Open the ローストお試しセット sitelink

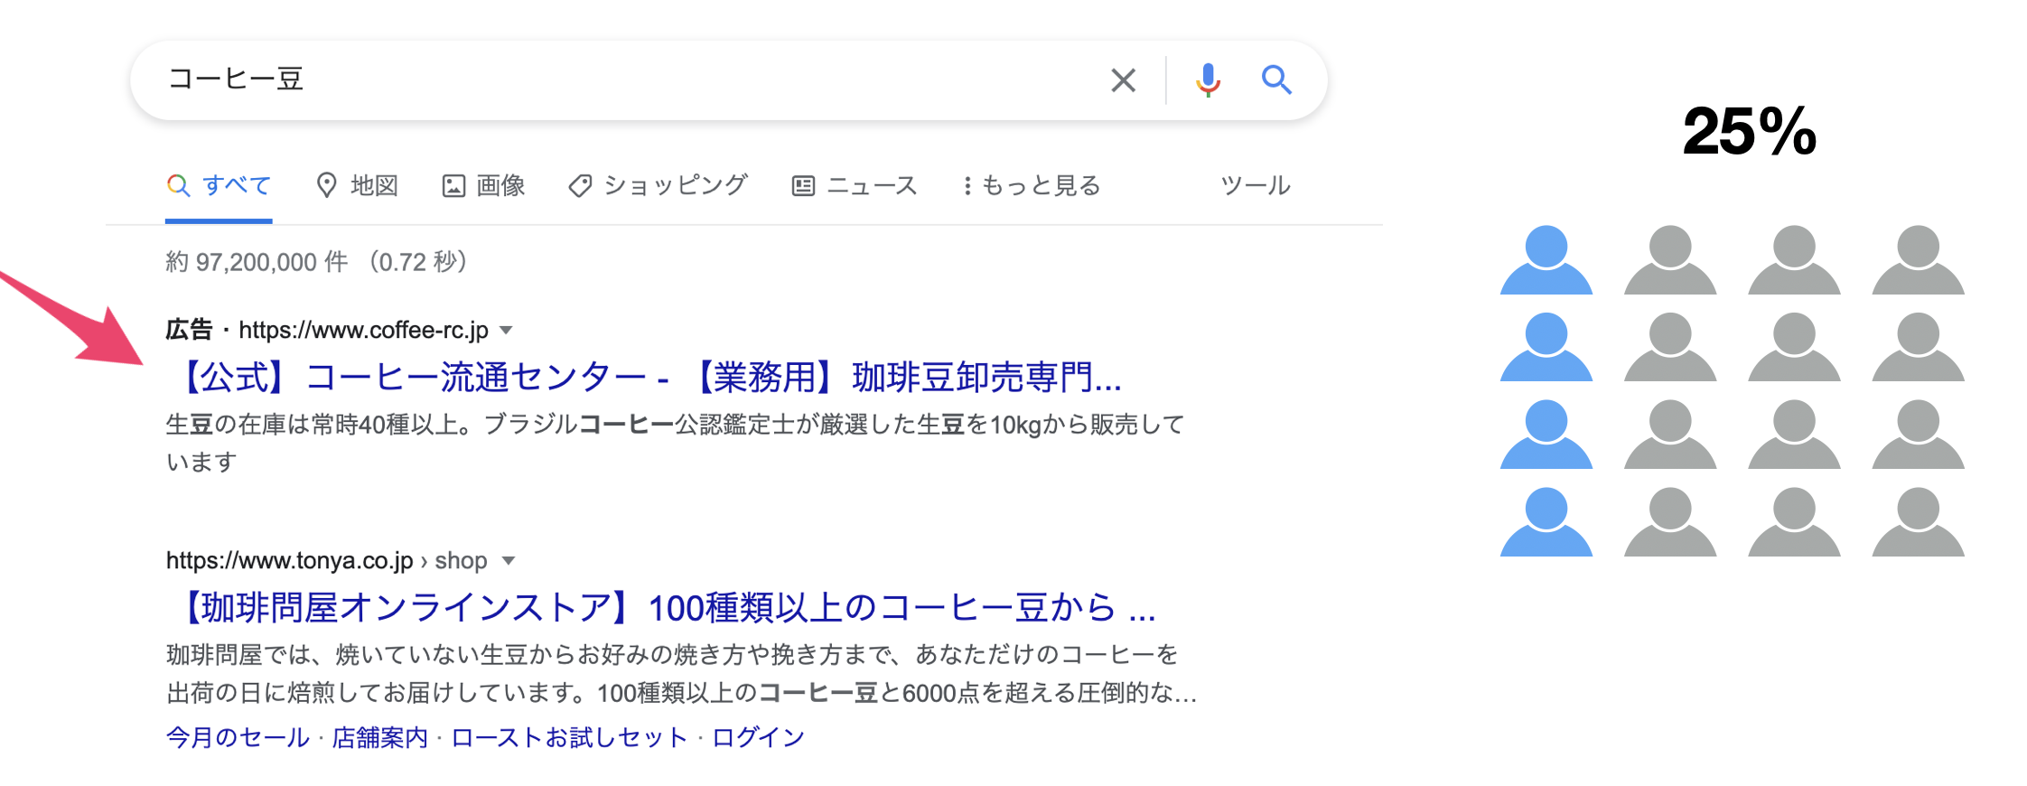[x=570, y=737]
